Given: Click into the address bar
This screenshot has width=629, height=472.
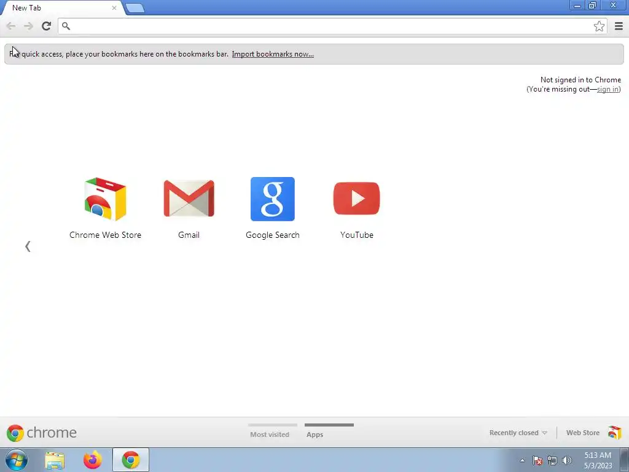Looking at the screenshot, I should click(332, 26).
